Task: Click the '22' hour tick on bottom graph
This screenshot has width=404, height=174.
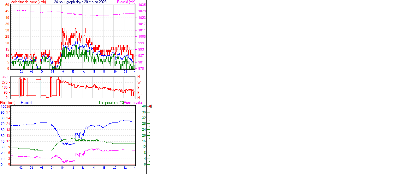Action: point(125,168)
